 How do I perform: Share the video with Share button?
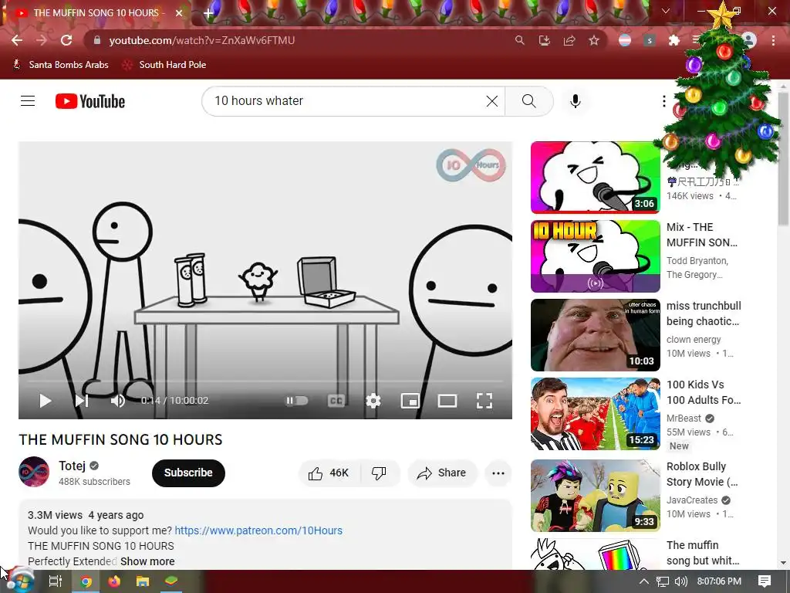tap(442, 473)
